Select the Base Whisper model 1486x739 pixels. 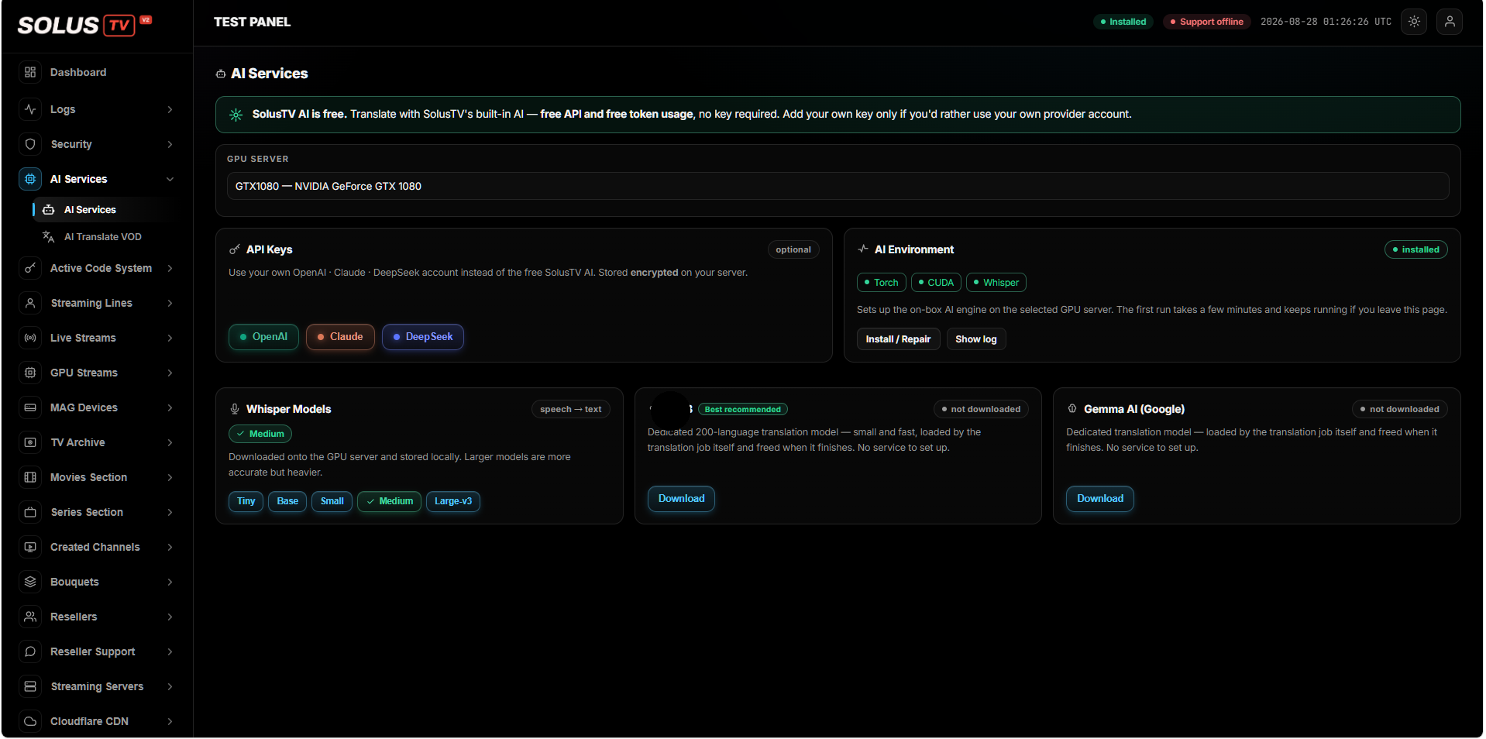click(287, 501)
